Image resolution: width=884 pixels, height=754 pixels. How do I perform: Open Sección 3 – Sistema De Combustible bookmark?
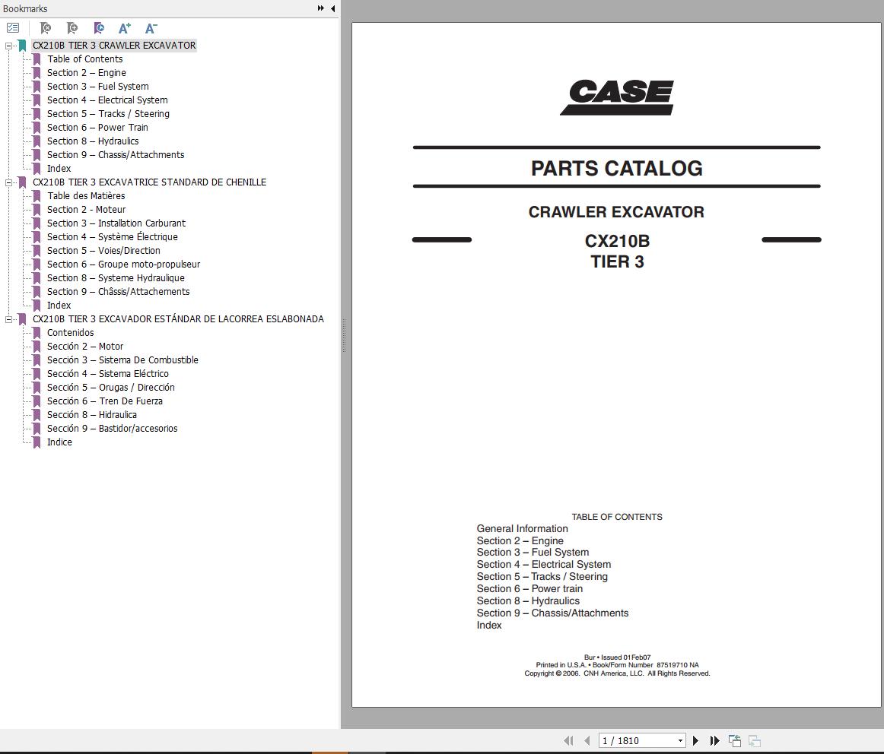pos(122,360)
